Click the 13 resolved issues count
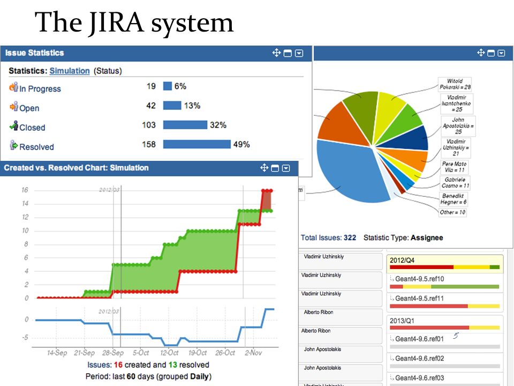 (173, 365)
